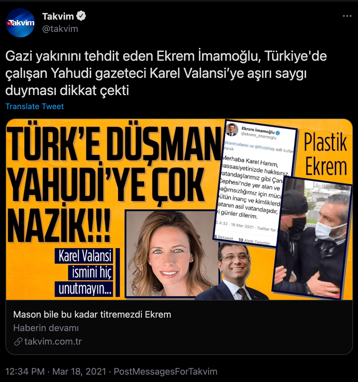Click the Plastik Ekrem caption in the image
This screenshot has width=358, height=382.
325,155
